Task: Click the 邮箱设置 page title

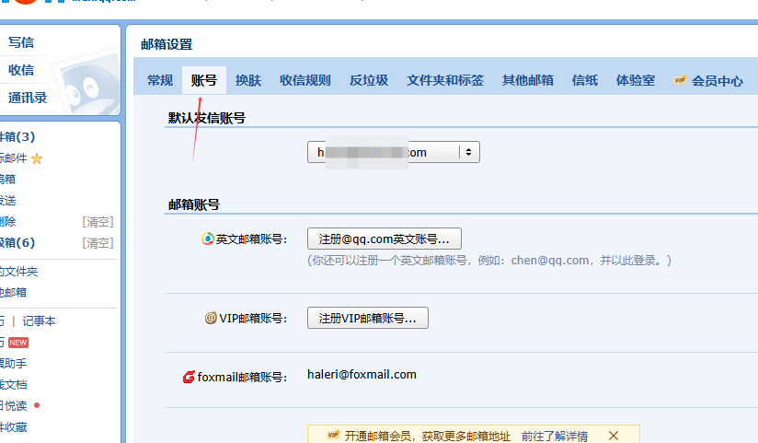Action: click(167, 44)
